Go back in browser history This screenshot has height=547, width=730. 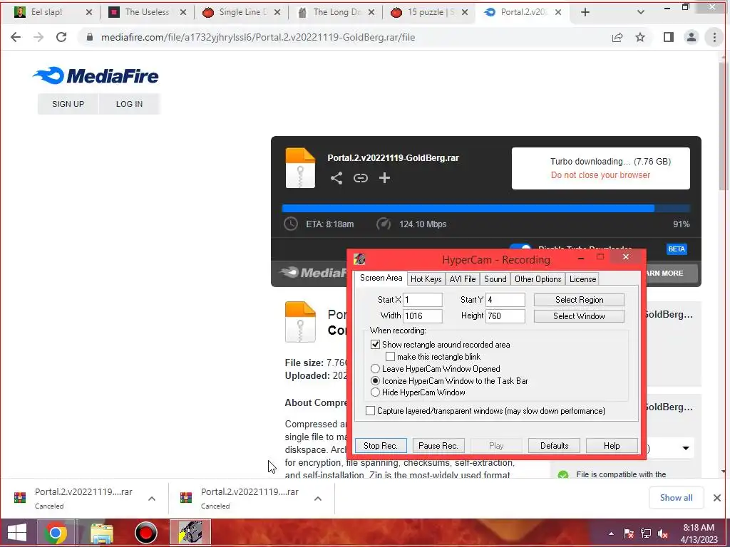[16, 37]
